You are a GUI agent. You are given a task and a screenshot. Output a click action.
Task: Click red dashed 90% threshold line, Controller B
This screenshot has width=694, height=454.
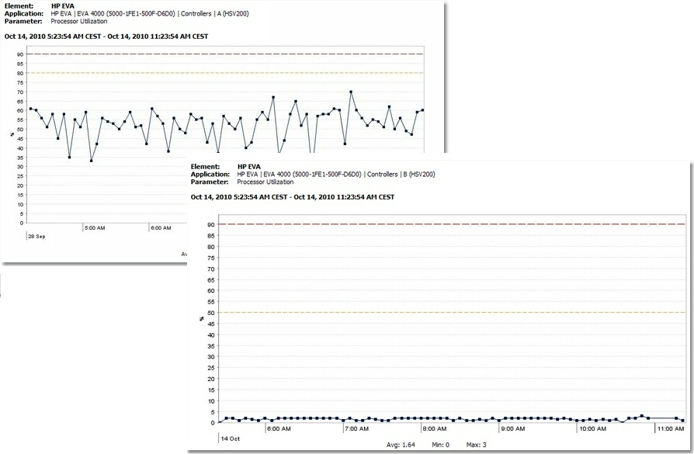tap(452, 224)
